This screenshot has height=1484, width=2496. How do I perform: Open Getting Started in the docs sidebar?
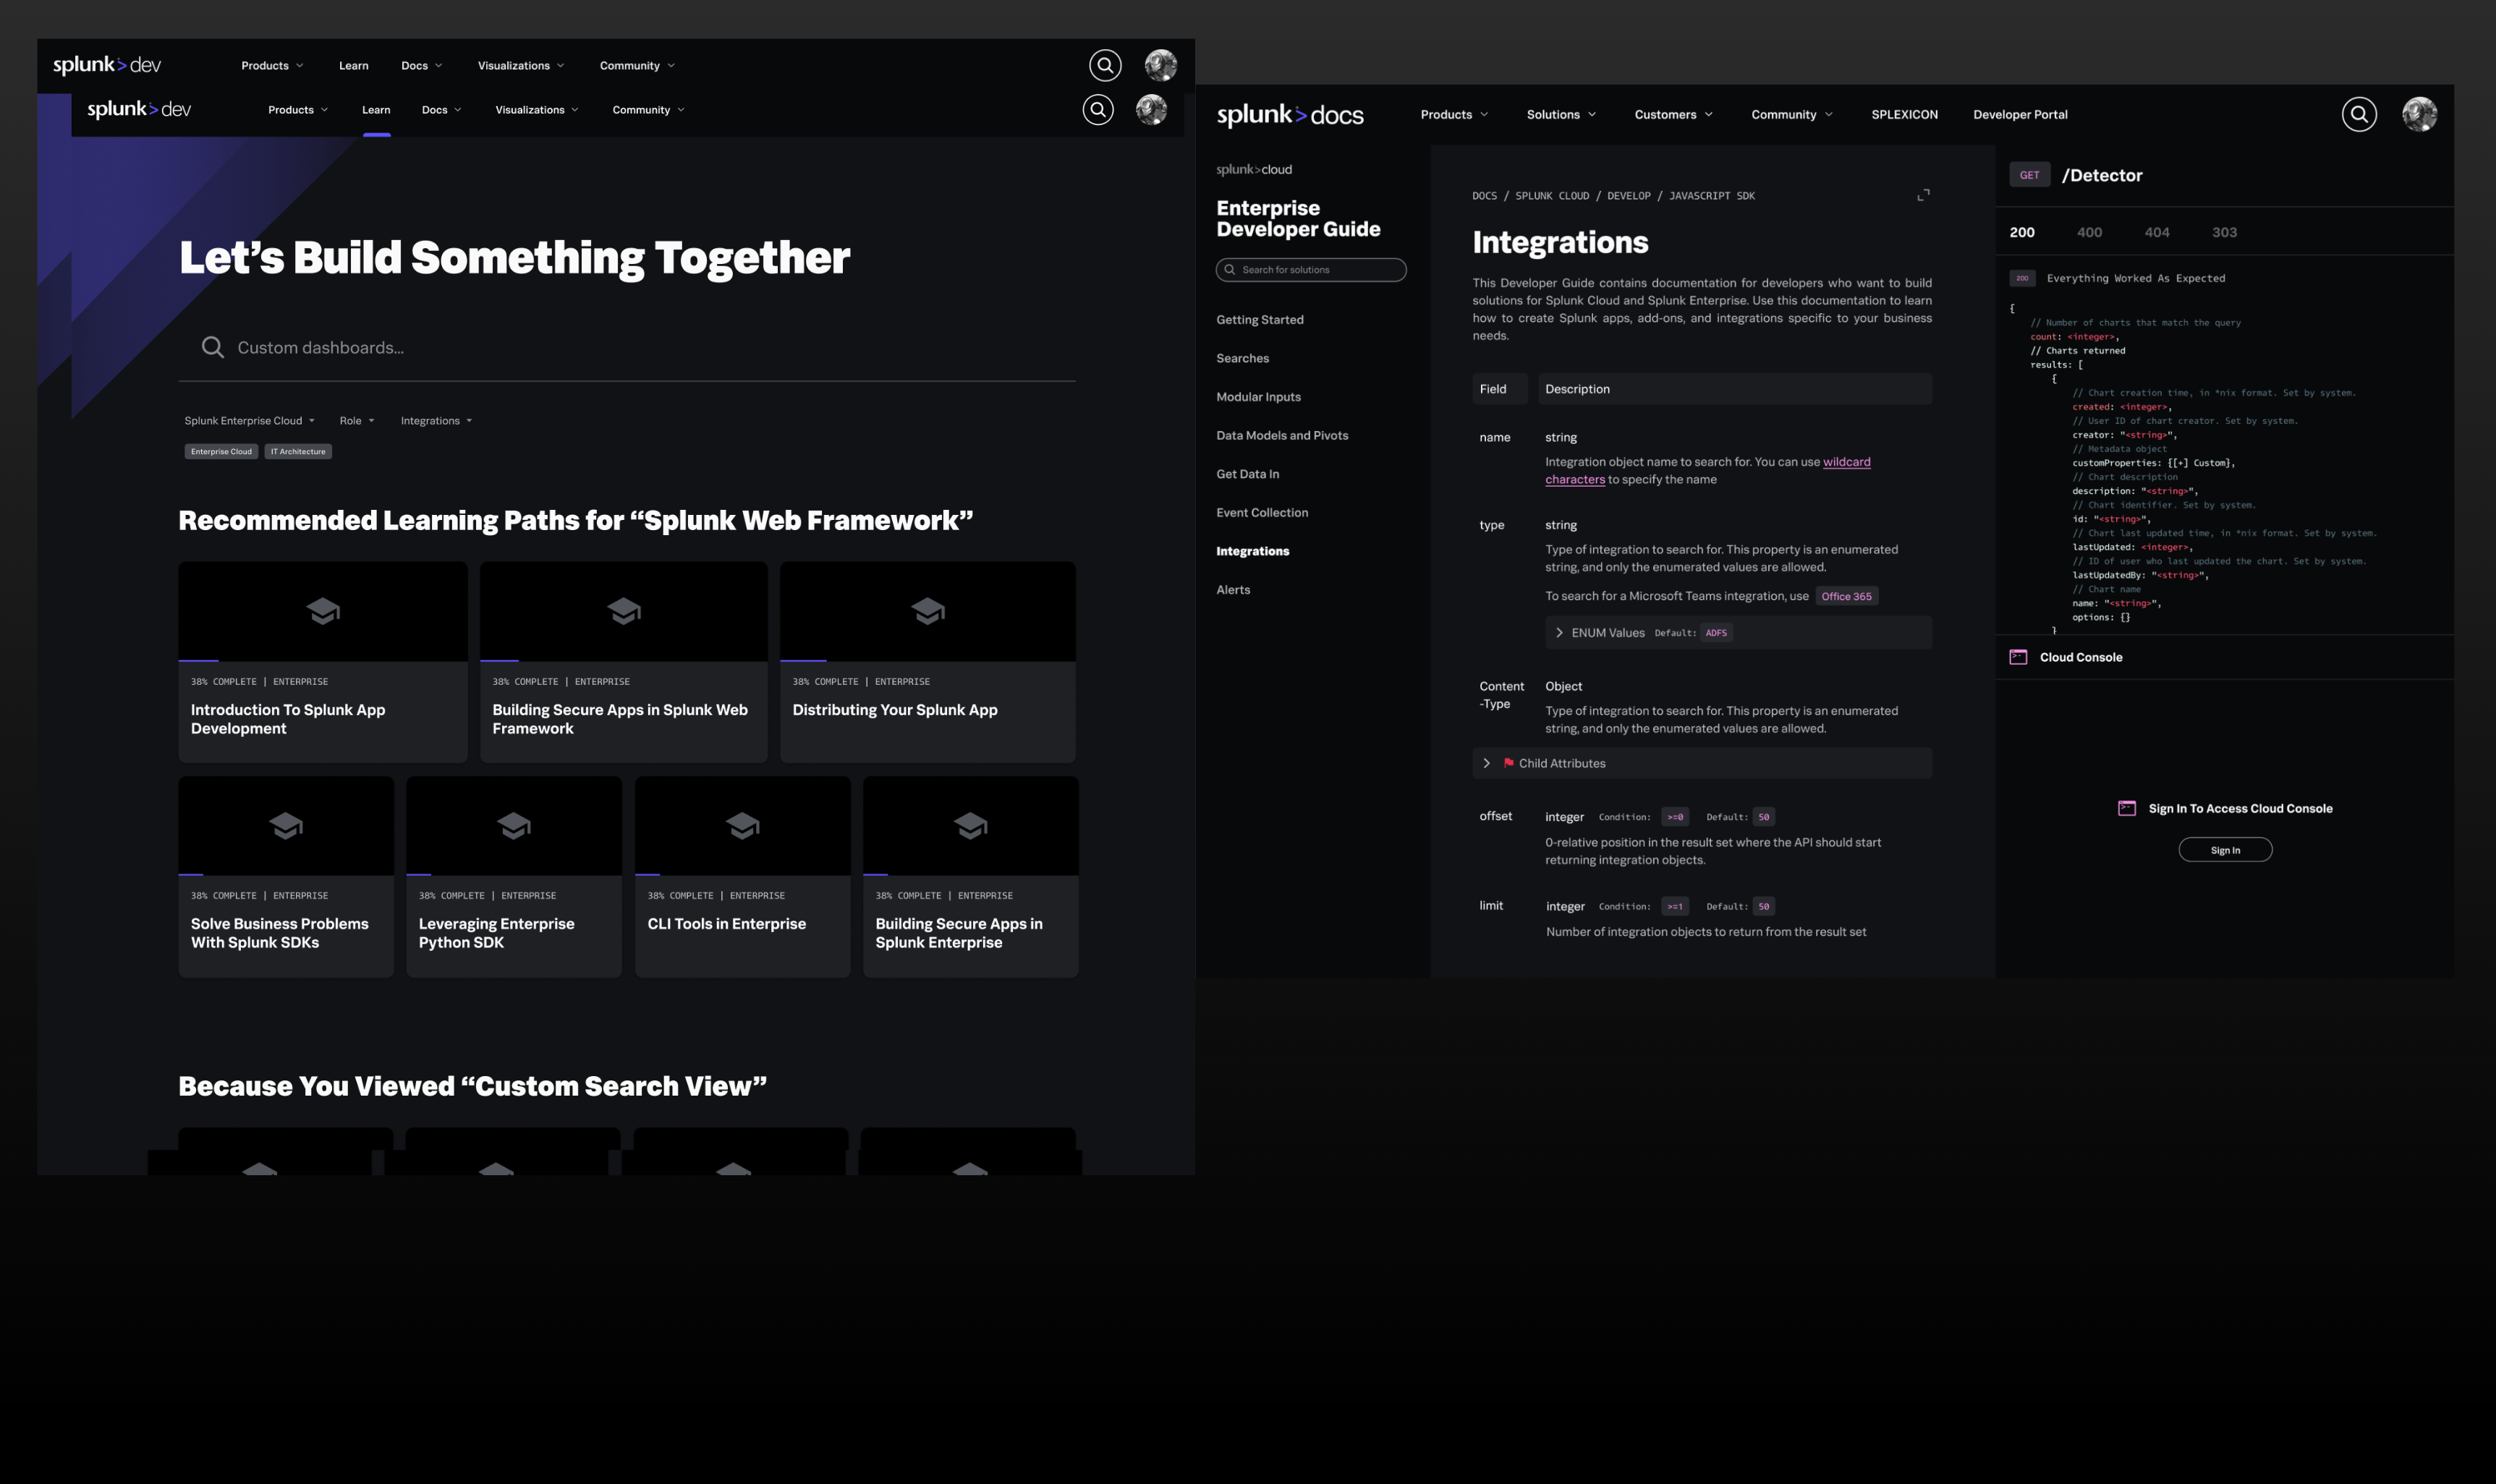tap(1260, 319)
